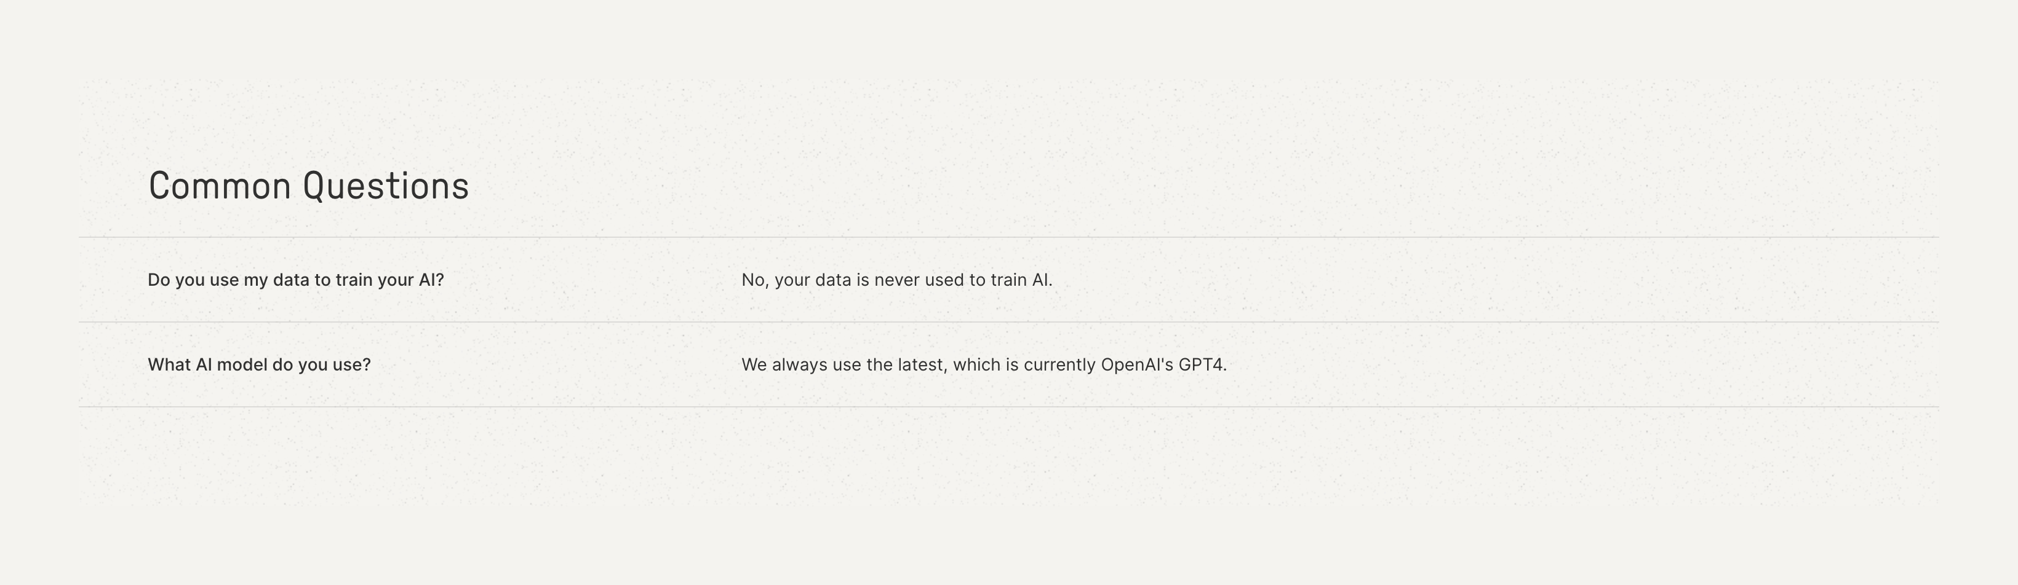Screen dimensions: 2018x585
Task: Click "AI?" ending the first question
Action: [431, 280]
